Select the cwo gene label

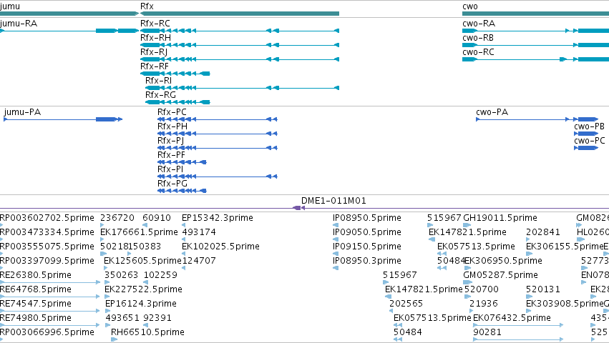click(470, 6)
